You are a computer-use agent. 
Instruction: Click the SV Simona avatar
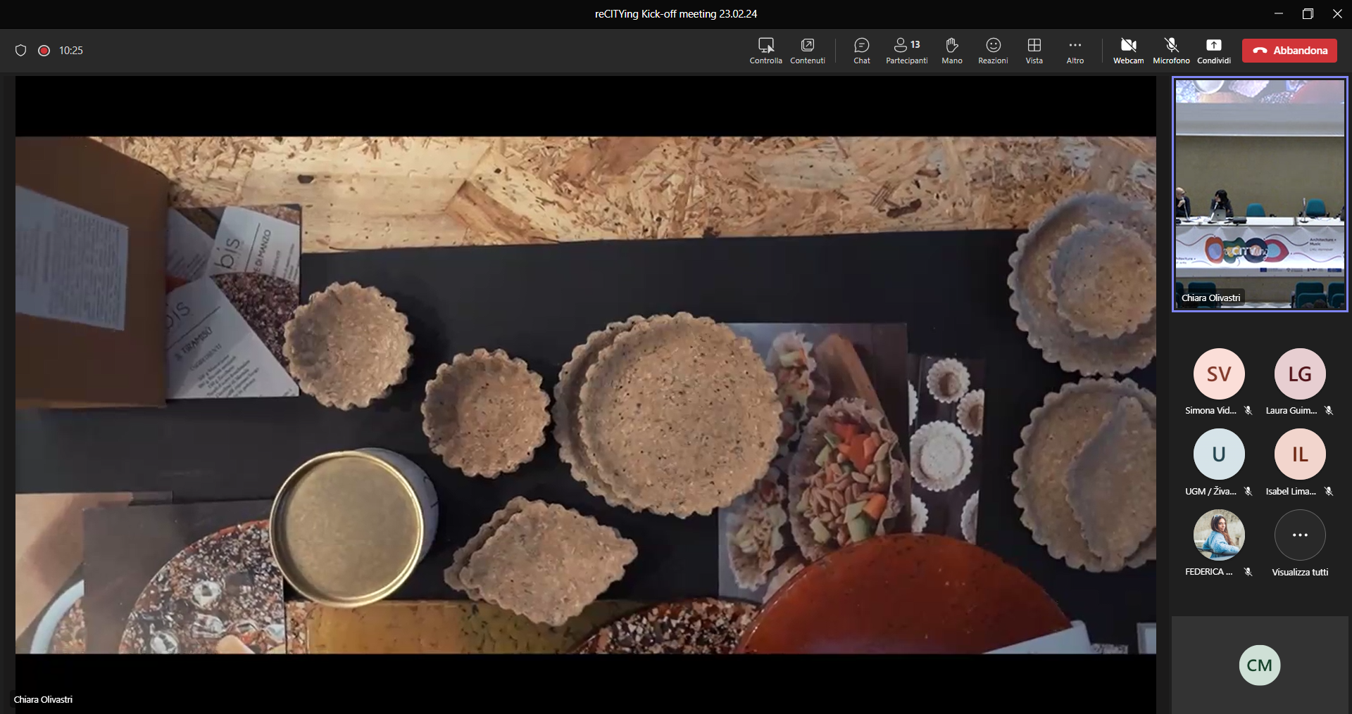(1219, 374)
